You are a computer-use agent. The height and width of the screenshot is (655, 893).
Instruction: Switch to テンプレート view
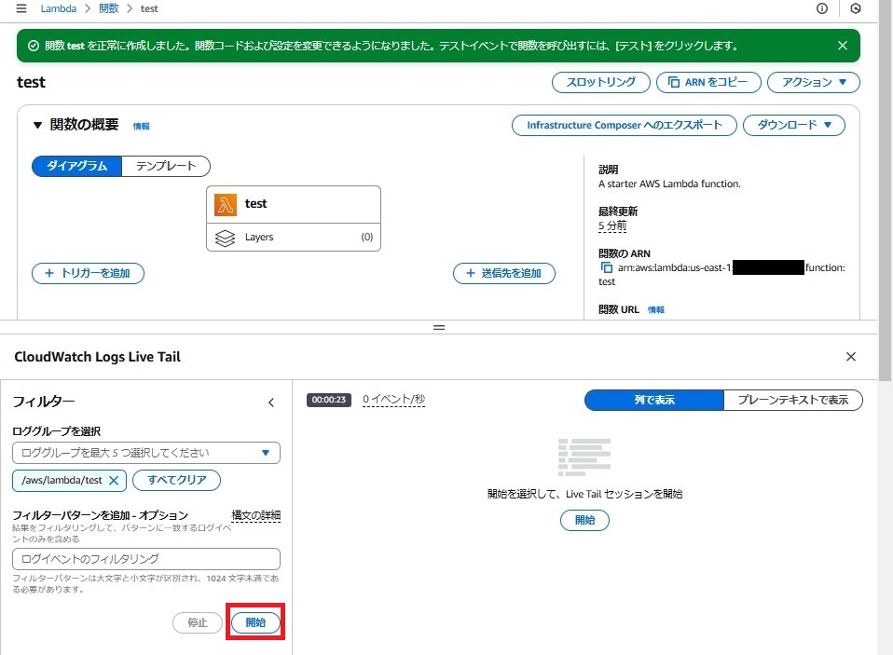point(166,166)
